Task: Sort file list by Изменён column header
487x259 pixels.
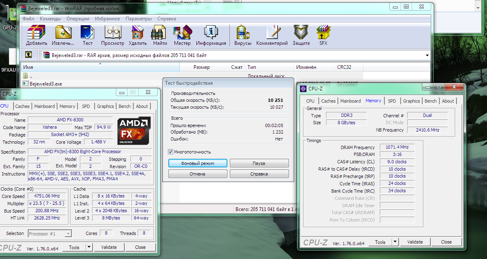Action: pos(314,67)
